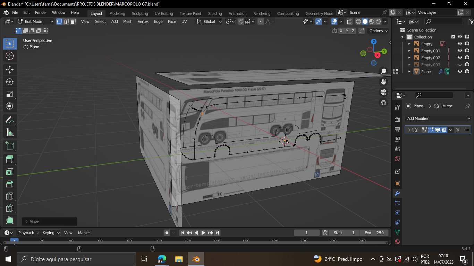
Task: Open the Render menu
Action: (x=41, y=12)
